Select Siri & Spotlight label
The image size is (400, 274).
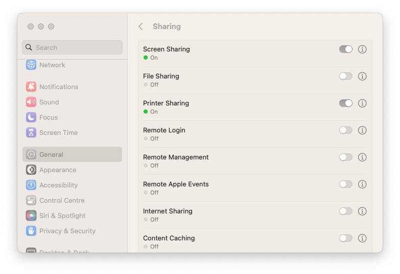pyautogui.click(x=62, y=215)
